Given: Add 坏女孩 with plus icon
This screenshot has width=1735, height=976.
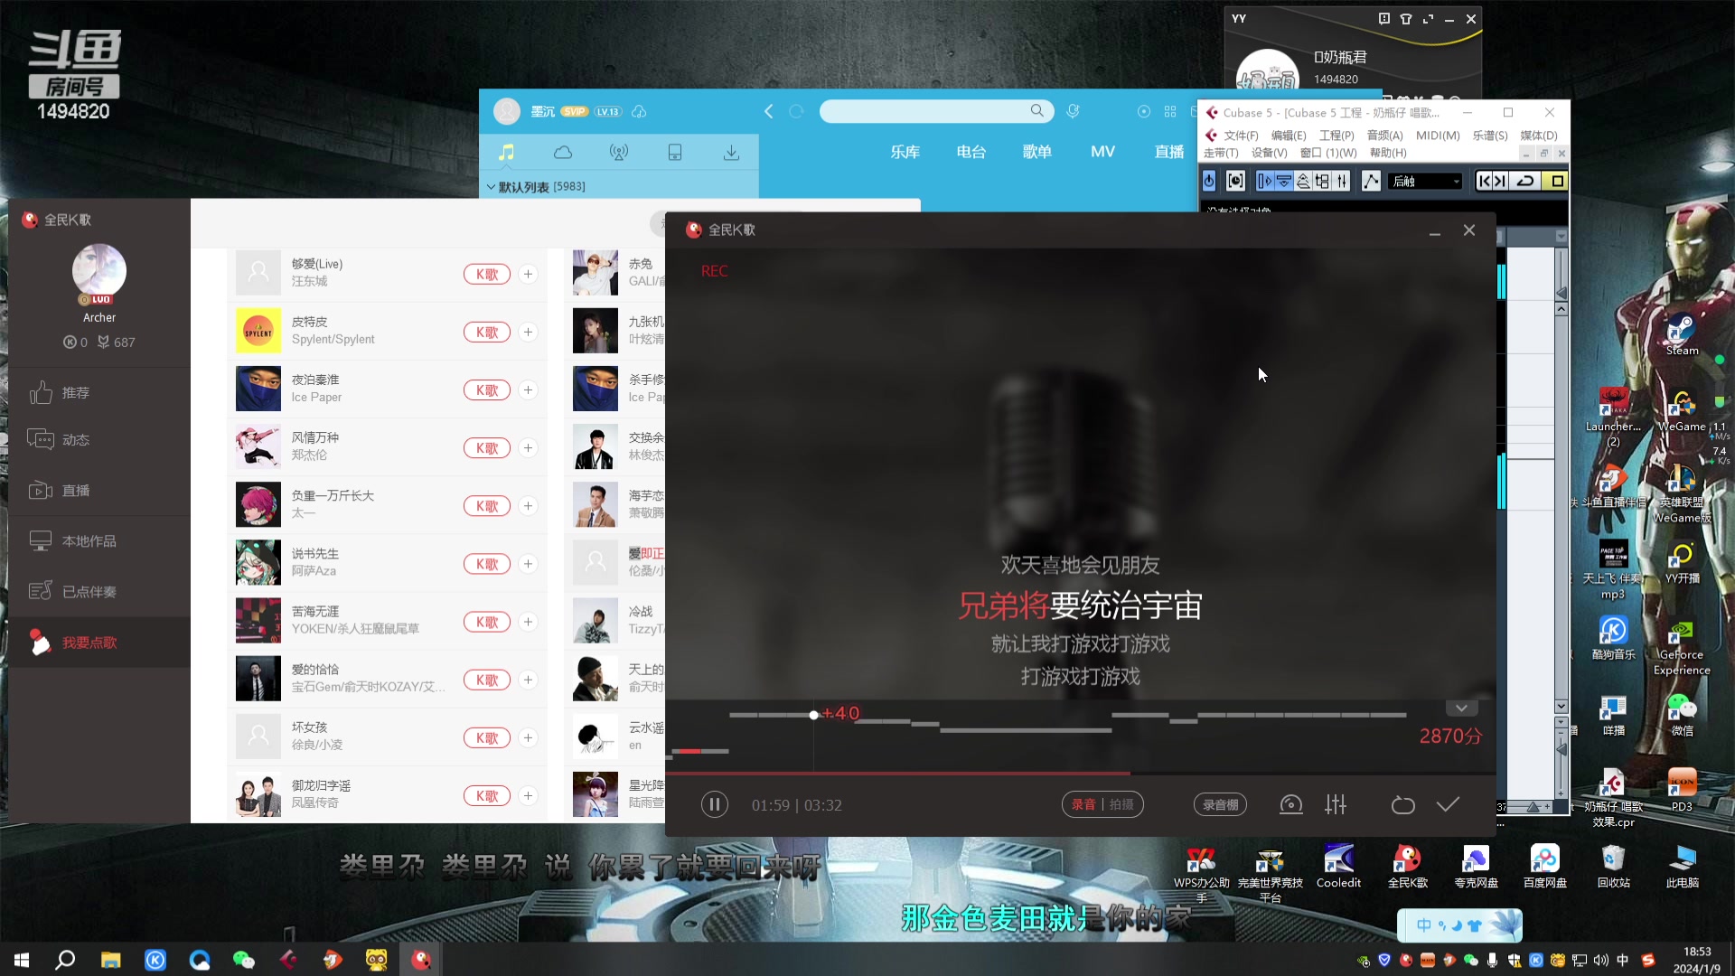Looking at the screenshot, I should pyautogui.click(x=529, y=737).
